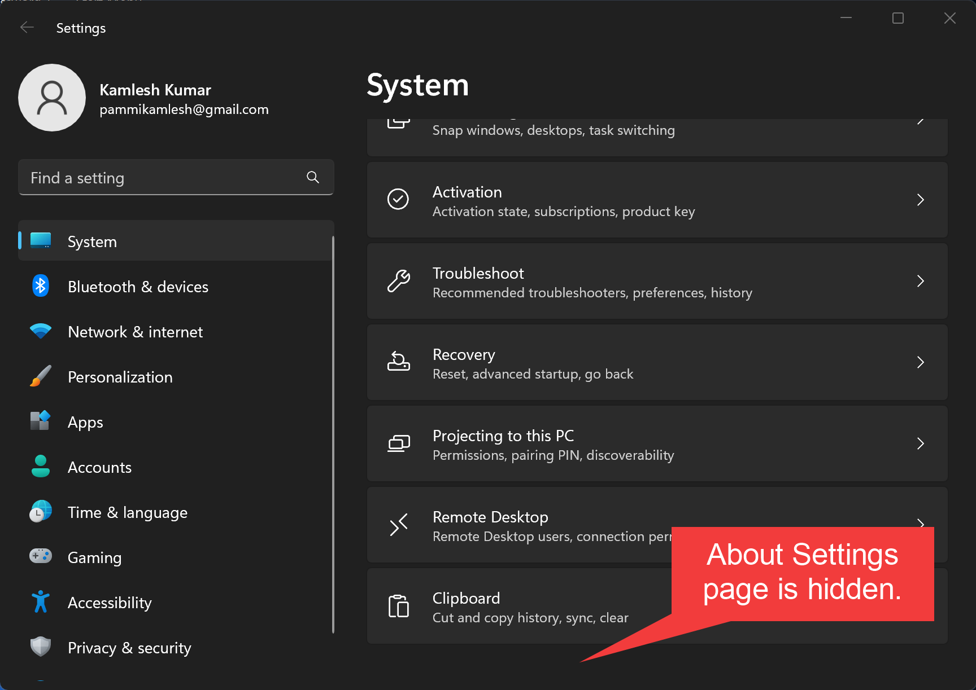Go to Network & internet settings
The height and width of the screenshot is (690, 976).
point(176,332)
